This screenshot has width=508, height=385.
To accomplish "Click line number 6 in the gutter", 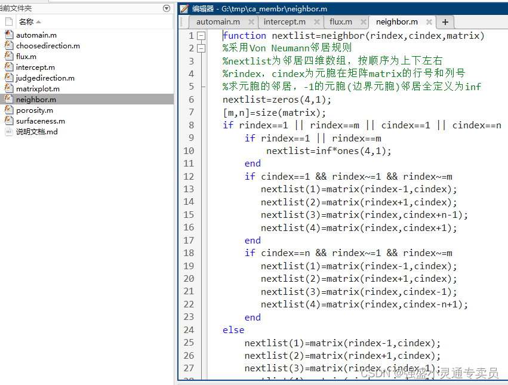I will (x=191, y=100).
